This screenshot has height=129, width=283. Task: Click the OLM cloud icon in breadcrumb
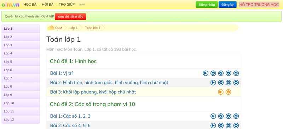pos(51,28)
